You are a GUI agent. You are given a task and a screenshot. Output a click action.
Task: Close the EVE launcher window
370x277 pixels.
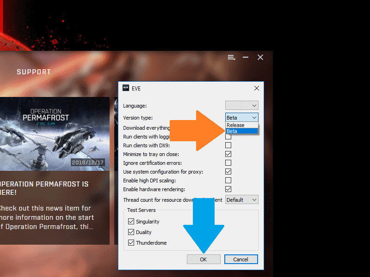pyautogui.click(x=260, y=57)
